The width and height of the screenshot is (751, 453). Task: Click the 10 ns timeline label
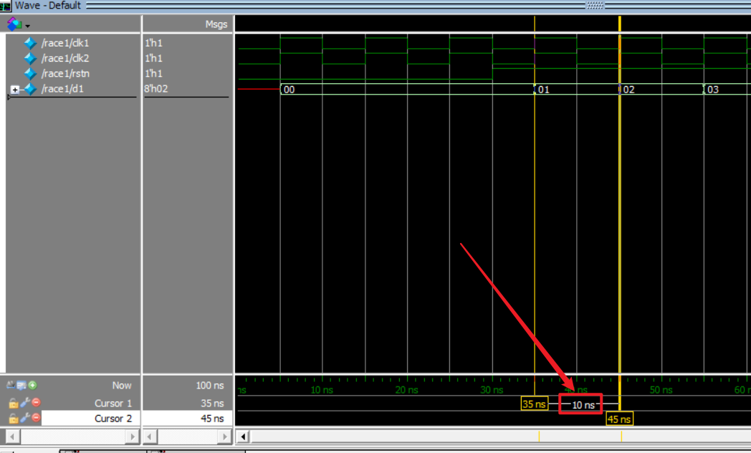[x=322, y=390]
